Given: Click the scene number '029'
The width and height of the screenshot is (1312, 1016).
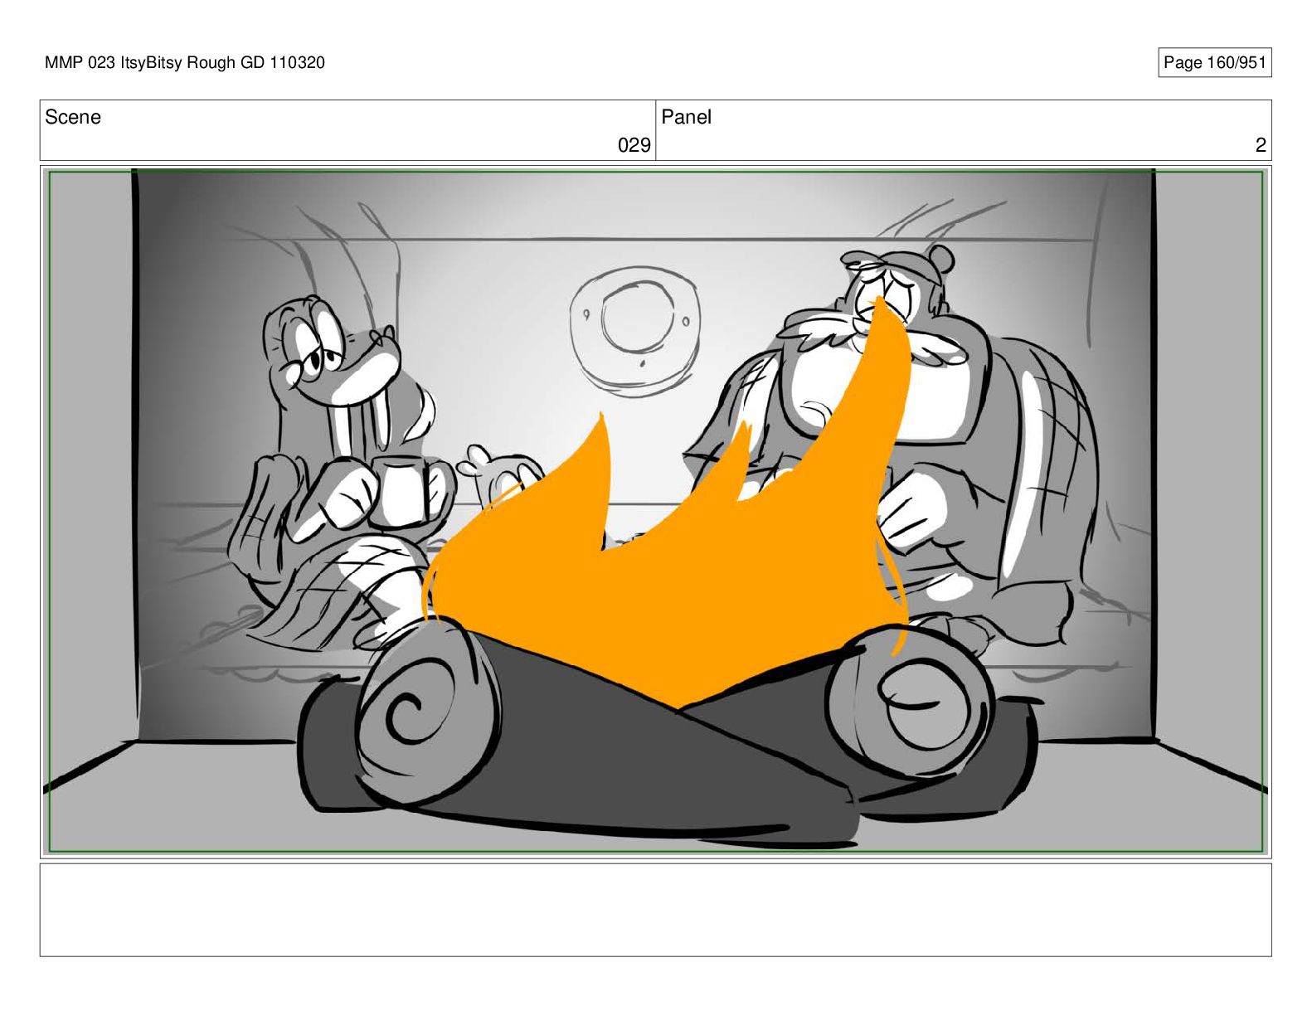Looking at the screenshot, I should [x=634, y=145].
